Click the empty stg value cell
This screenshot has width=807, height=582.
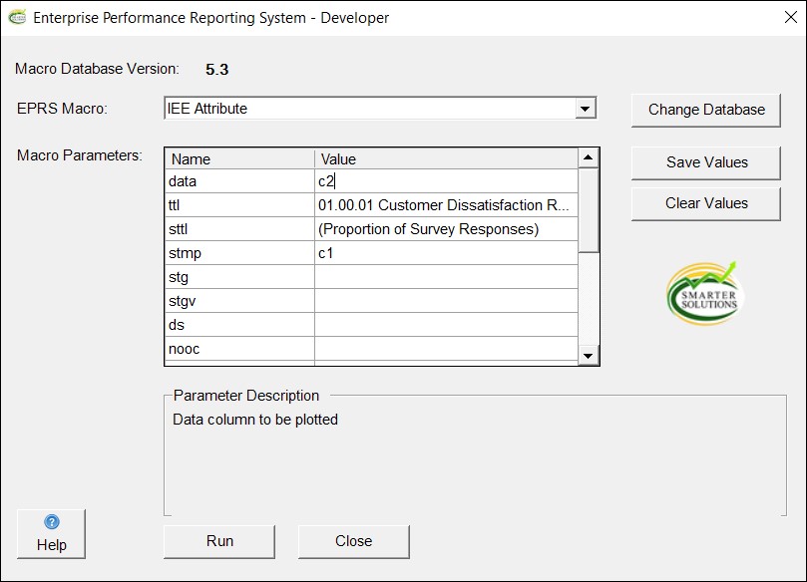(x=445, y=277)
